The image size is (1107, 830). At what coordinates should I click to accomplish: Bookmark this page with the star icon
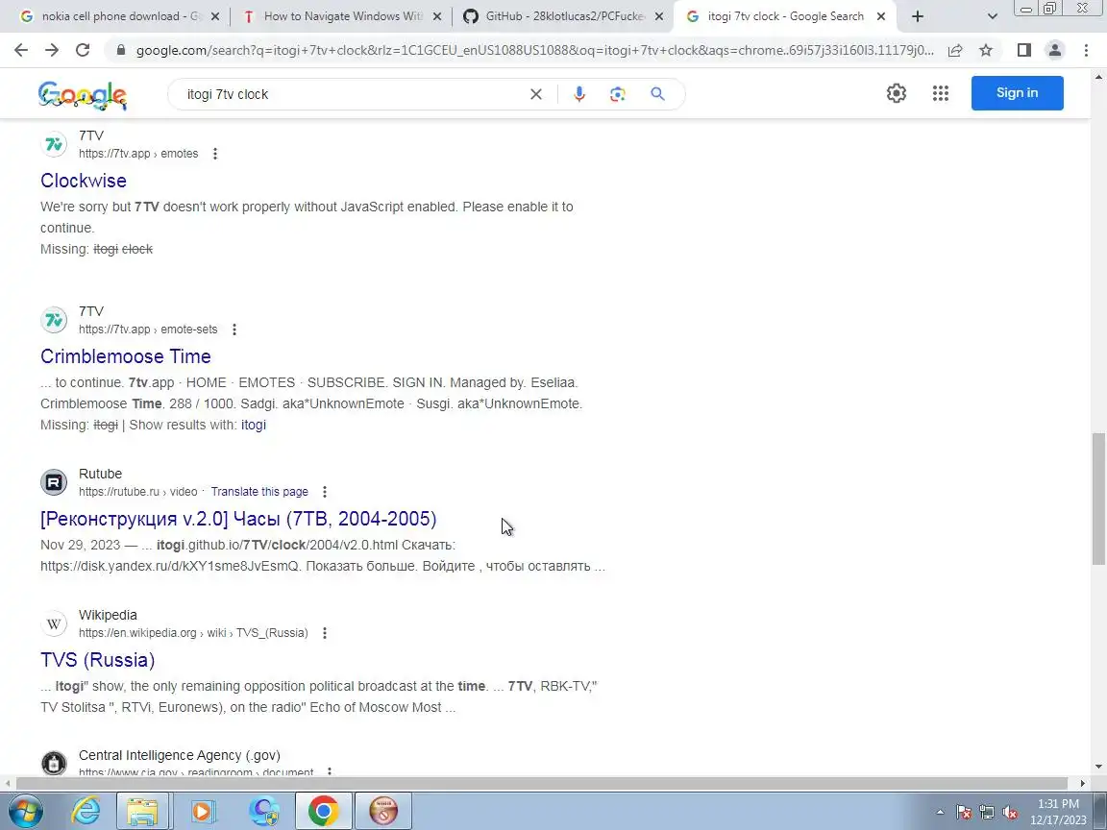pos(986,50)
